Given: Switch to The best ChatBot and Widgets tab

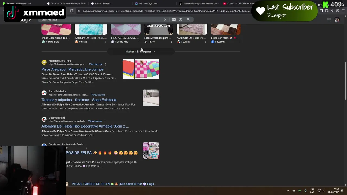Looking at the screenshot, I should pyautogui.click(x=66, y=4).
